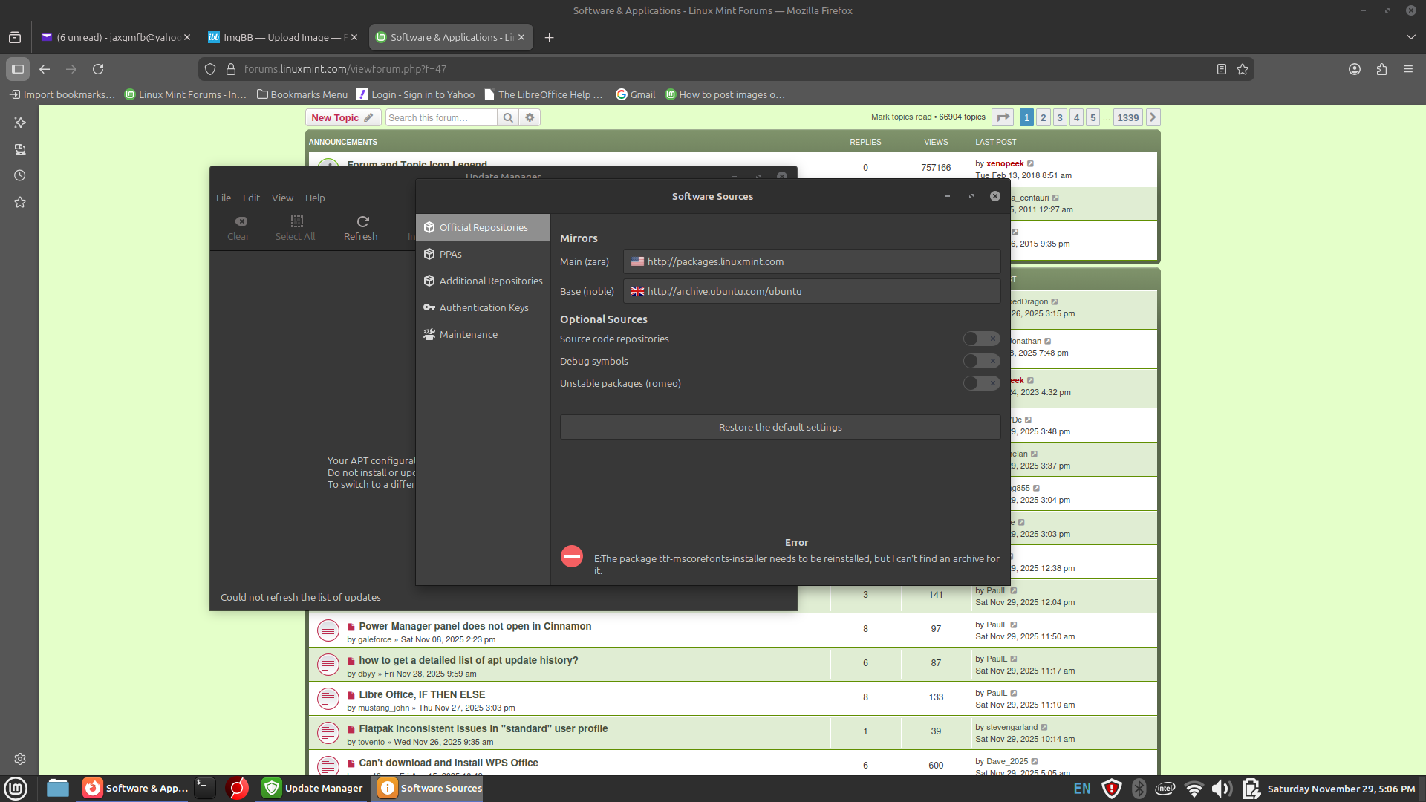Switch to the ImgBB Upload Image tab
Image resolution: width=1426 pixels, height=802 pixels.
(x=283, y=37)
